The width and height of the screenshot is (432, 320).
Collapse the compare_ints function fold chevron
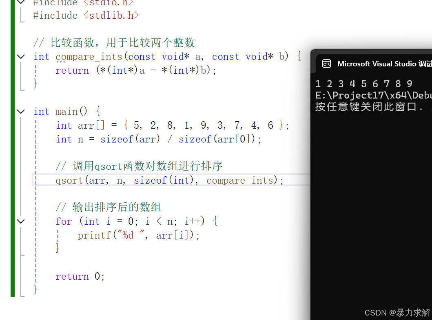(21, 57)
